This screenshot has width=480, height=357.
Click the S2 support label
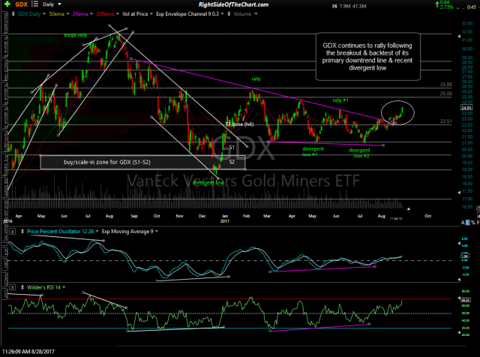(x=232, y=162)
